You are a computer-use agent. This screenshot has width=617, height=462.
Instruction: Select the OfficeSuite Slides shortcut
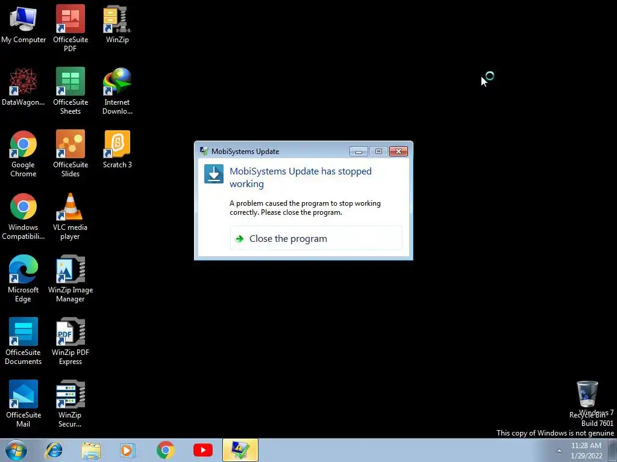70,154
